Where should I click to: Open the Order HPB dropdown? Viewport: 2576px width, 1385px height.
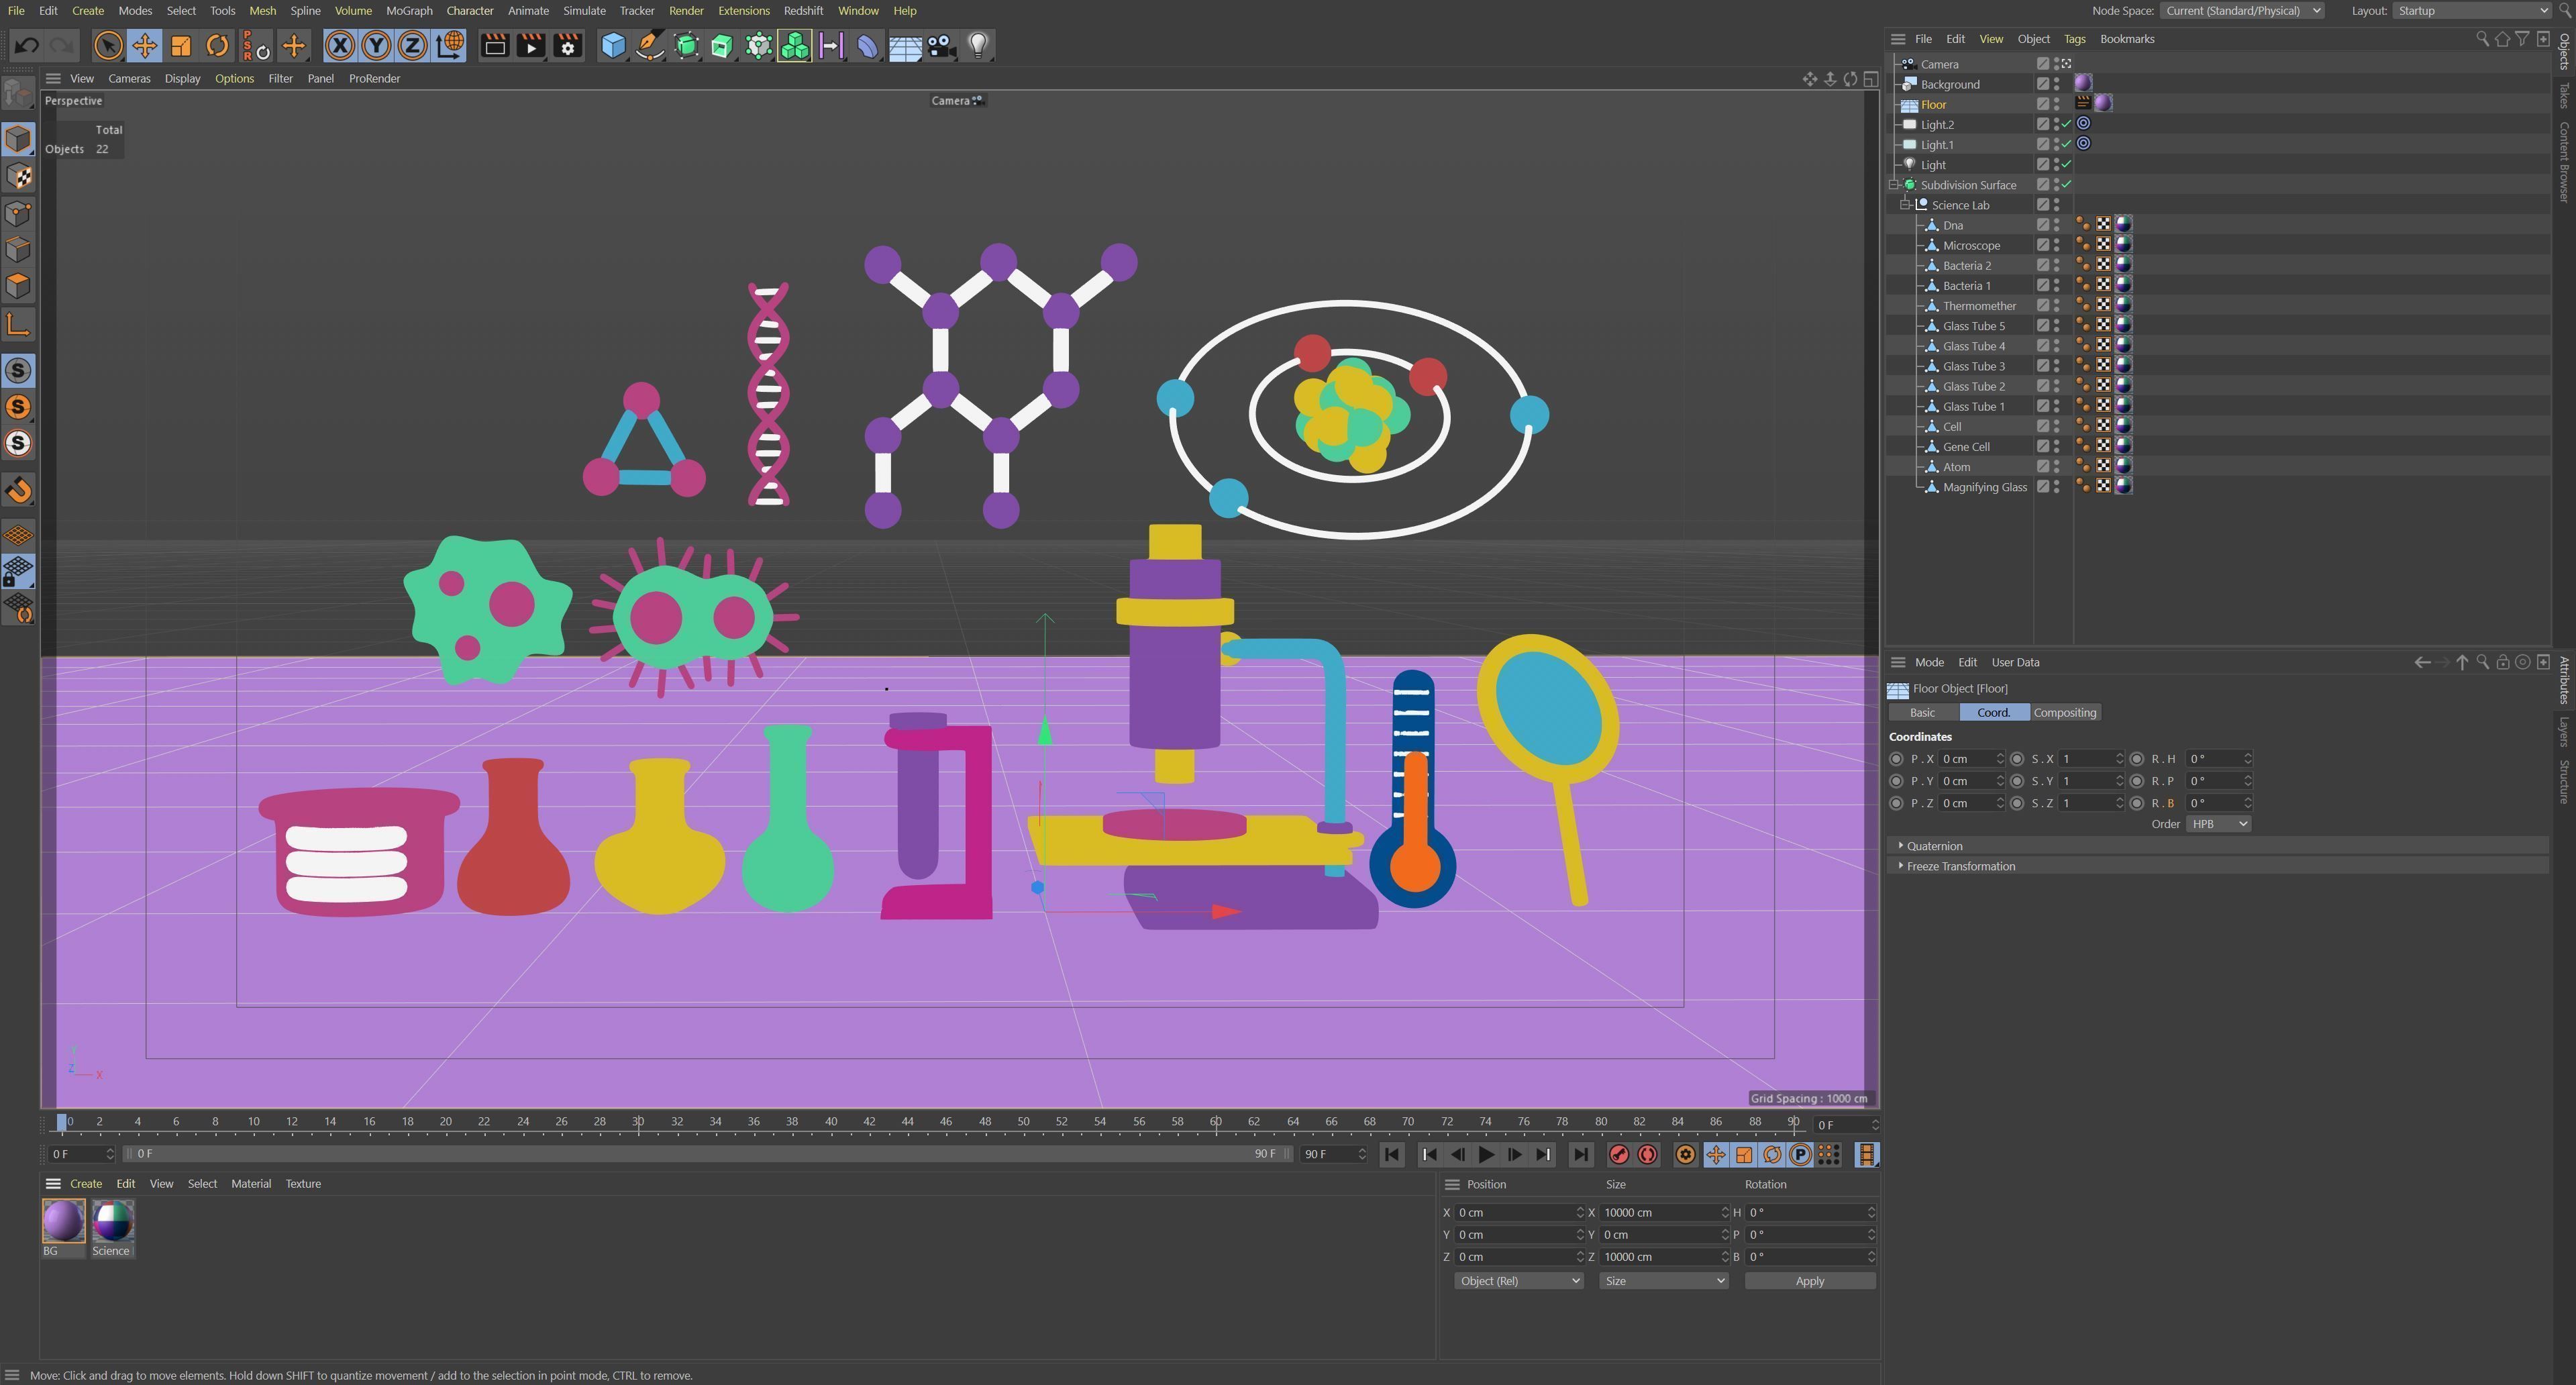click(x=2218, y=823)
